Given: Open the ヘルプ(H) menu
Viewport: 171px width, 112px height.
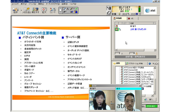Looking at the screenshot, I should click(73, 4).
